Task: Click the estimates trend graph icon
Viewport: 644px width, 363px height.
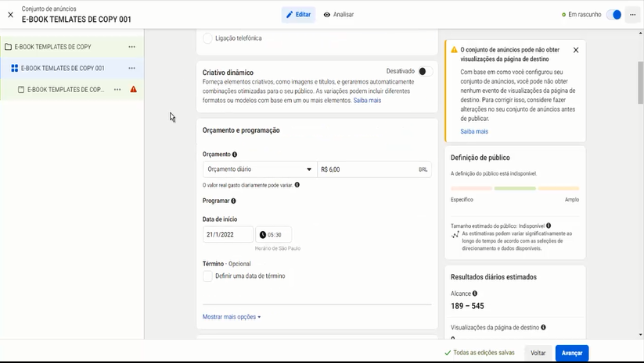Action: click(455, 235)
